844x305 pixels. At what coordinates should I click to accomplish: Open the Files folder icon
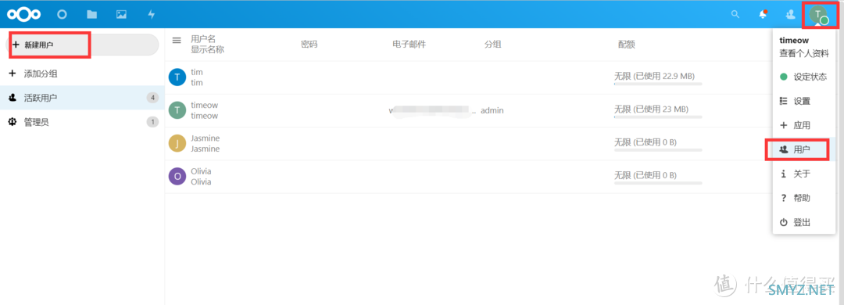[x=92, y=15]
